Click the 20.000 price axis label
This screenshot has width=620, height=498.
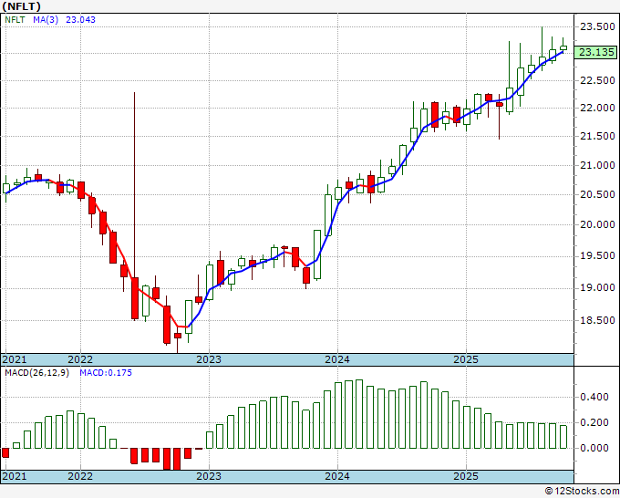pyautogui.click(x=597, y=224)
